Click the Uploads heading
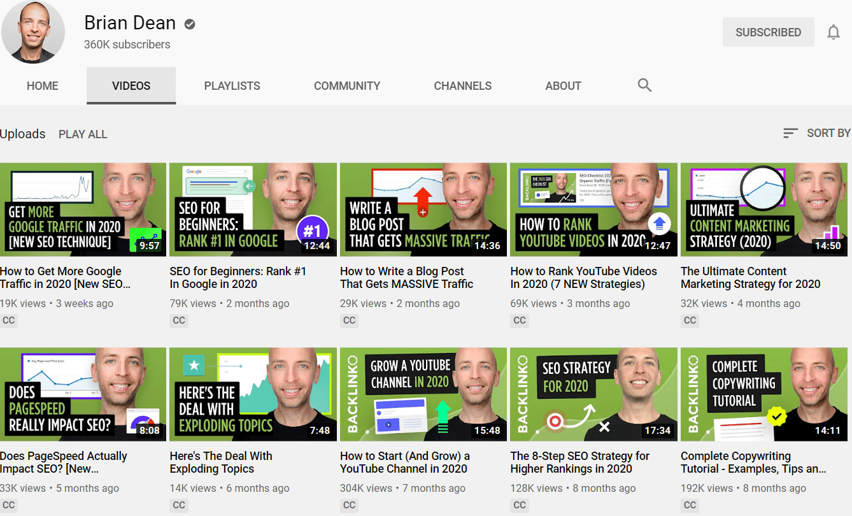Image resolution: width=852 pixels, height=516 pixels. click(x=23, y=134)
